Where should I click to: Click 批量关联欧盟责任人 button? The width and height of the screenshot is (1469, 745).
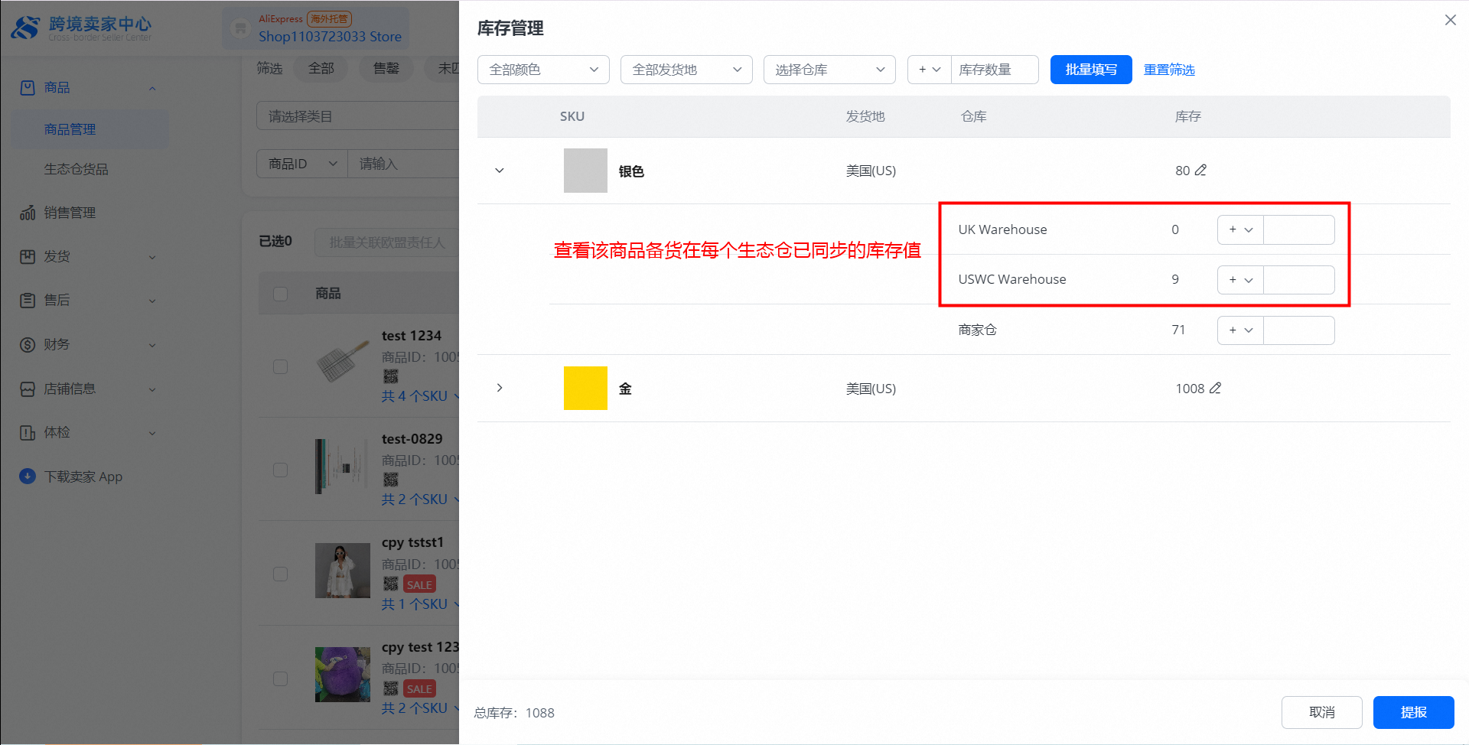pos(386,242)
